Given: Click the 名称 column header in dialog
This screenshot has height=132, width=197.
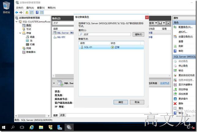Looking at the screenshot, I should tap(95, 43).
